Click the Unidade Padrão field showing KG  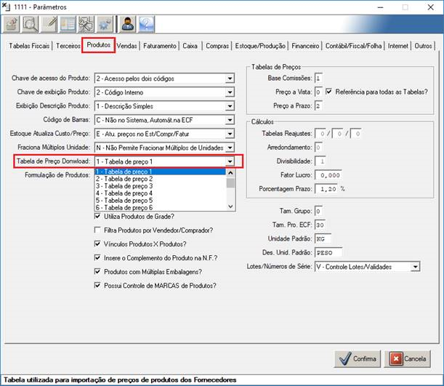[323, 238]
